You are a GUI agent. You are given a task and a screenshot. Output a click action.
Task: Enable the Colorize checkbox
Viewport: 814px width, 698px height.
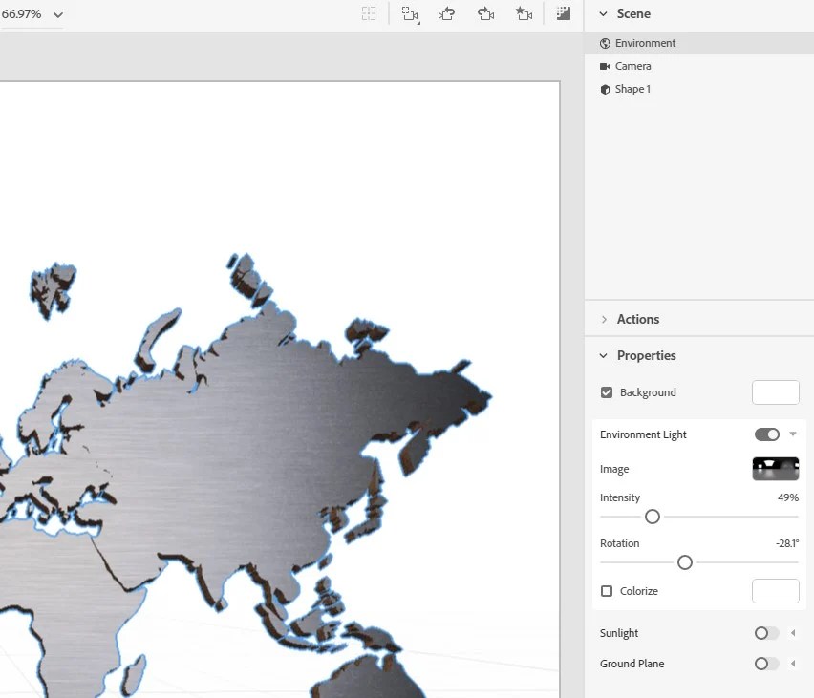607,590
